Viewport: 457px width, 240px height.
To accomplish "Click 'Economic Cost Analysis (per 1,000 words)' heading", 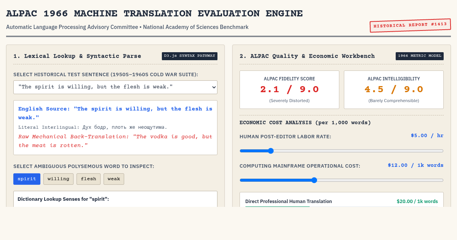I will coord(305,123).
